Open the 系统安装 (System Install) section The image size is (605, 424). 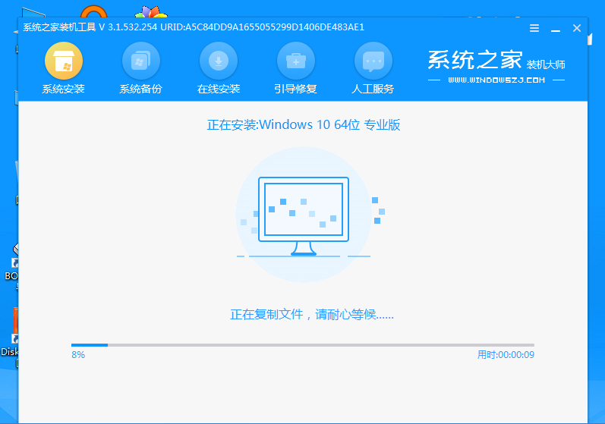click(x=64, y=68)
